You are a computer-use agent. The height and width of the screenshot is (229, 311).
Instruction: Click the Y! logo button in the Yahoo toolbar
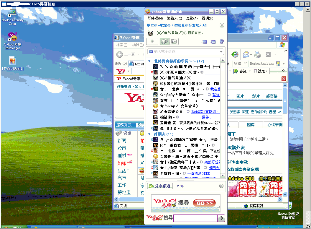tap(121, 71)
